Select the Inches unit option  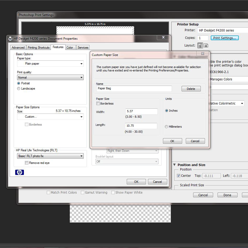coord(167,111)
